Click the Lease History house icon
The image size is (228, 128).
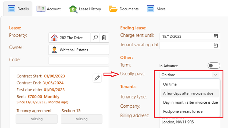[x=73, y=9]
